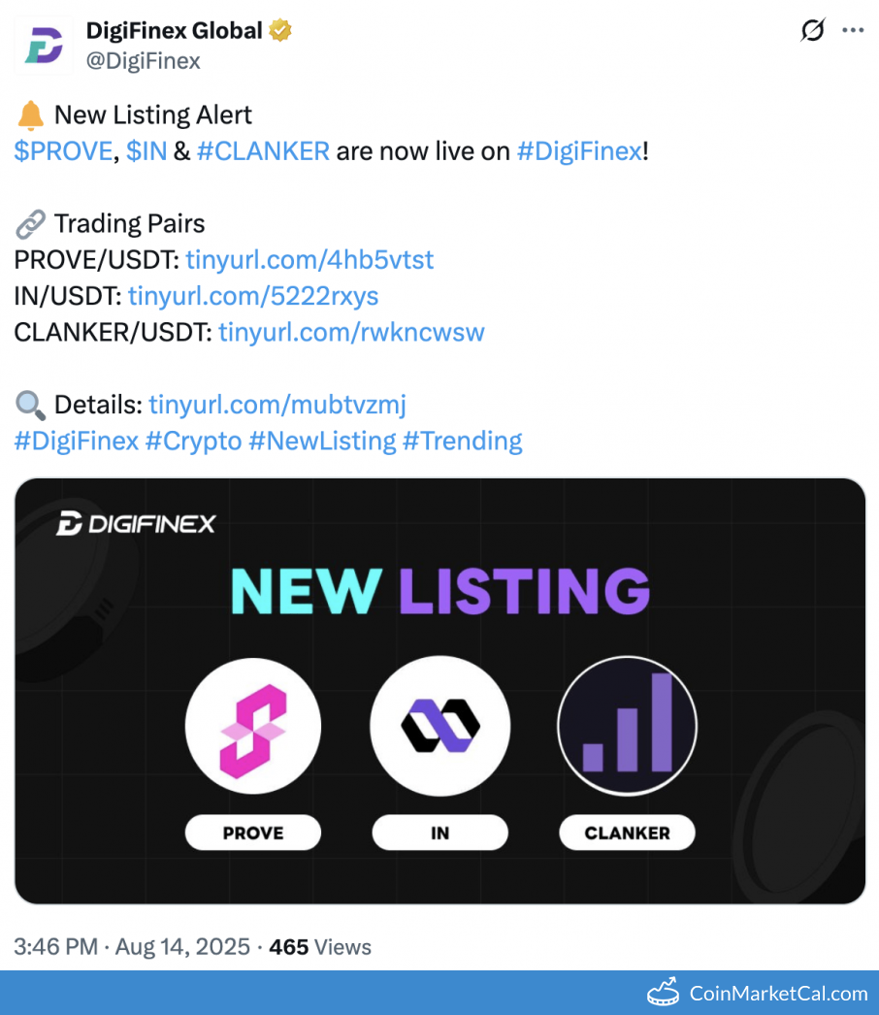Click the gold verified badge

coord(280,31)
